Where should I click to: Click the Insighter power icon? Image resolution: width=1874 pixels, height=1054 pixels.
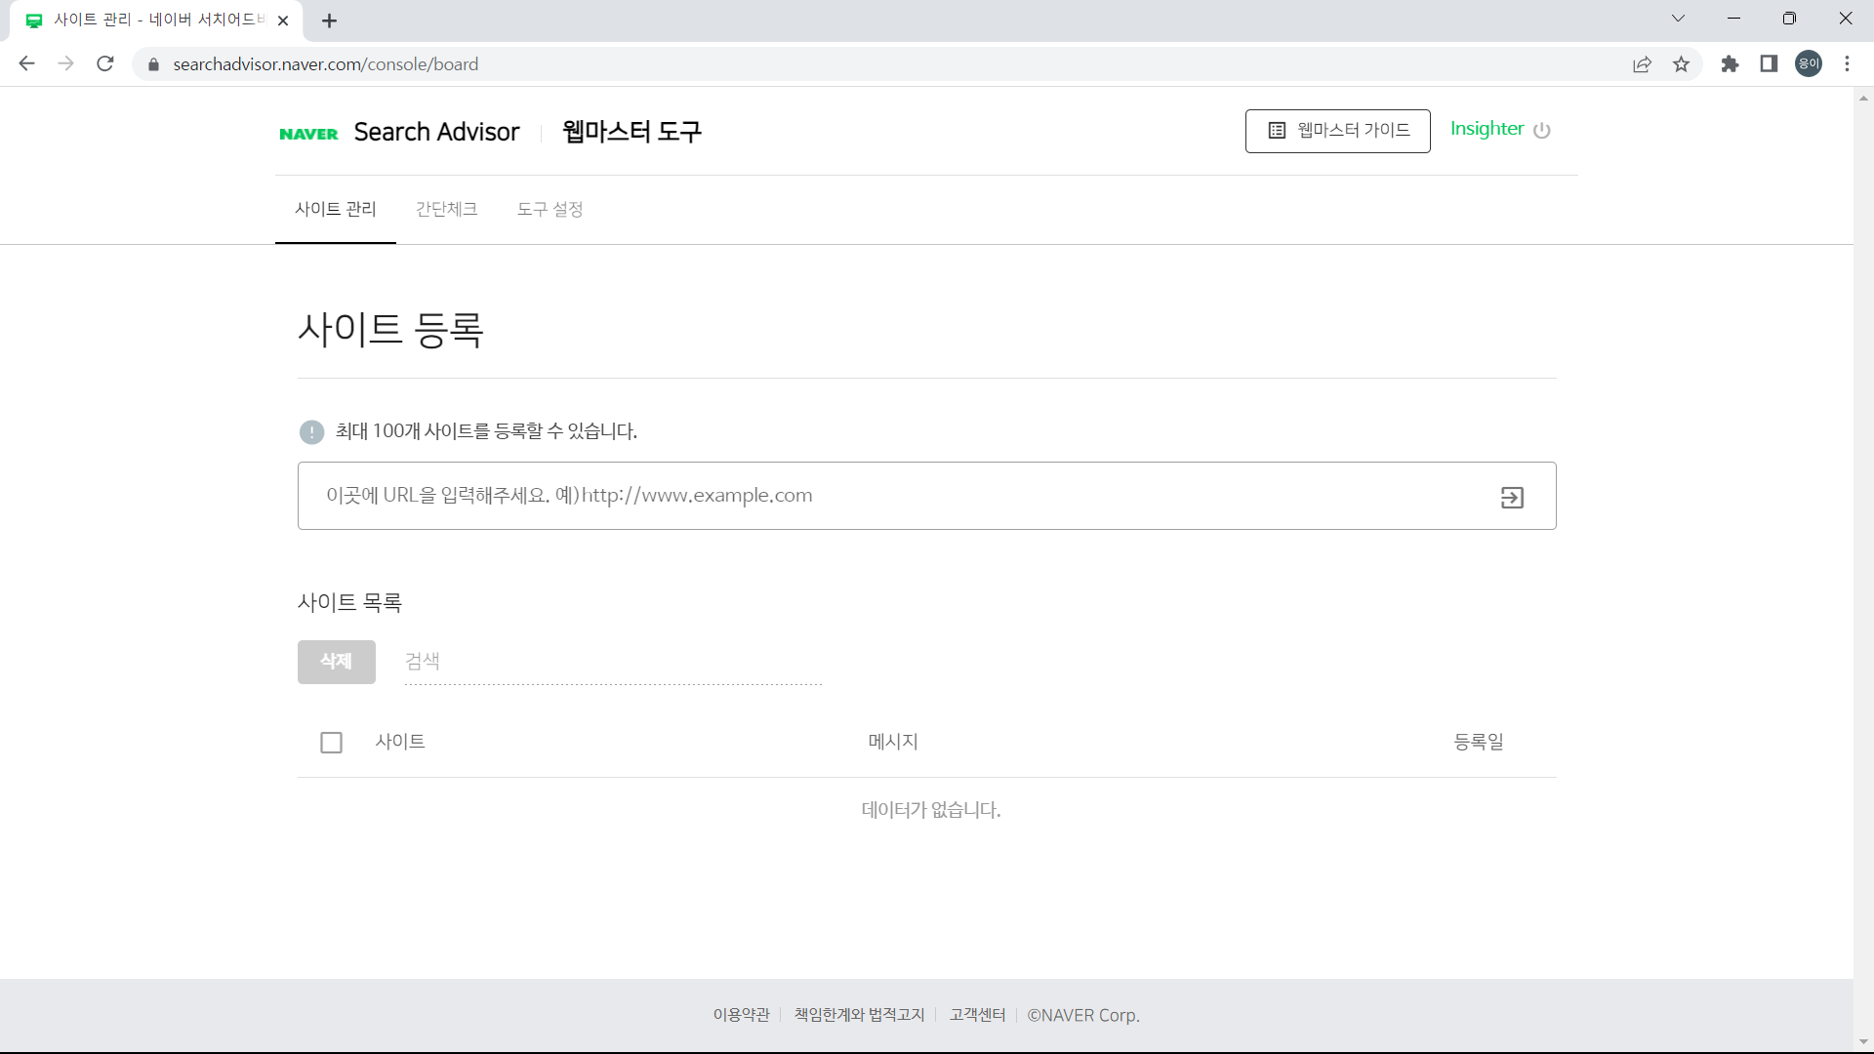(x=1544, y=130)
